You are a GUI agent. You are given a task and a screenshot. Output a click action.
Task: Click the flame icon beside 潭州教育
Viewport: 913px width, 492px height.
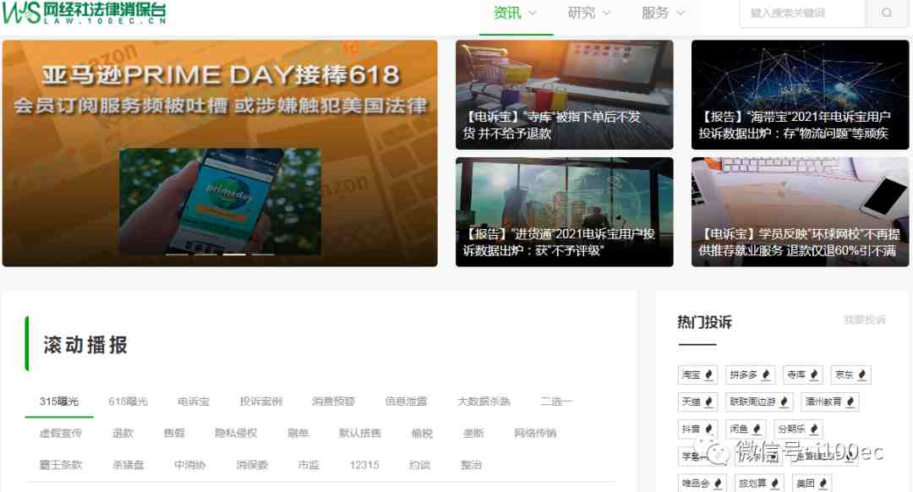click(850, 402)
